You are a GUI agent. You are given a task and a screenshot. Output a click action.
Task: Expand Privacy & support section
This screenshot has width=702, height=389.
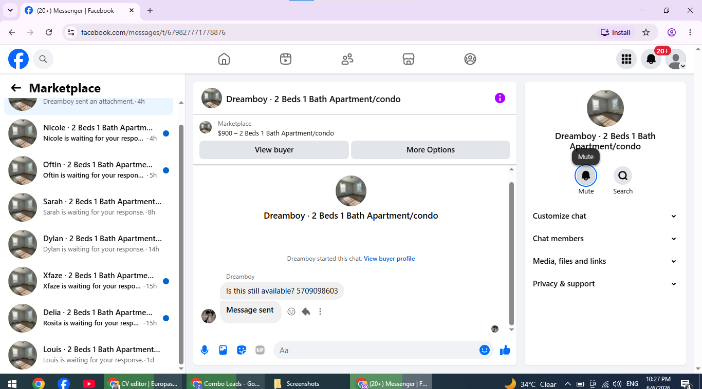click(x=605, y=284)
